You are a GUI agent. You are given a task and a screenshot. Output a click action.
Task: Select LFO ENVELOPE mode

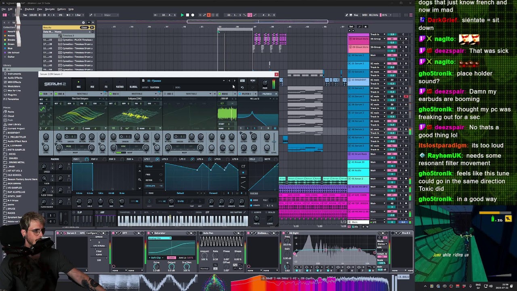click(x=153, y=186)
